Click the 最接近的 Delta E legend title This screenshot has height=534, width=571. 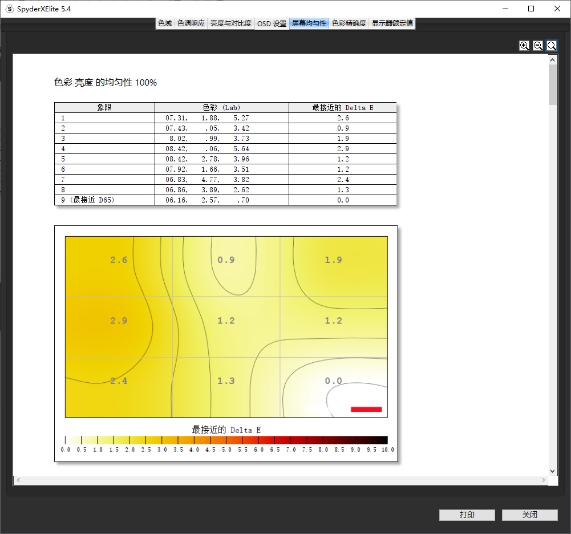tap(226, 430)
